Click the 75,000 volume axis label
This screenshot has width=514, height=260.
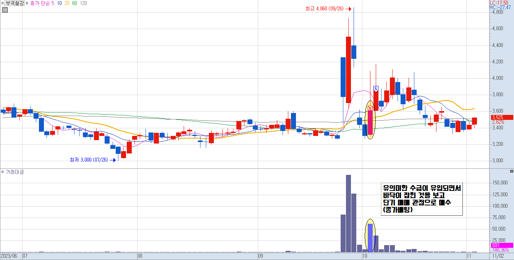click(498, 218)
